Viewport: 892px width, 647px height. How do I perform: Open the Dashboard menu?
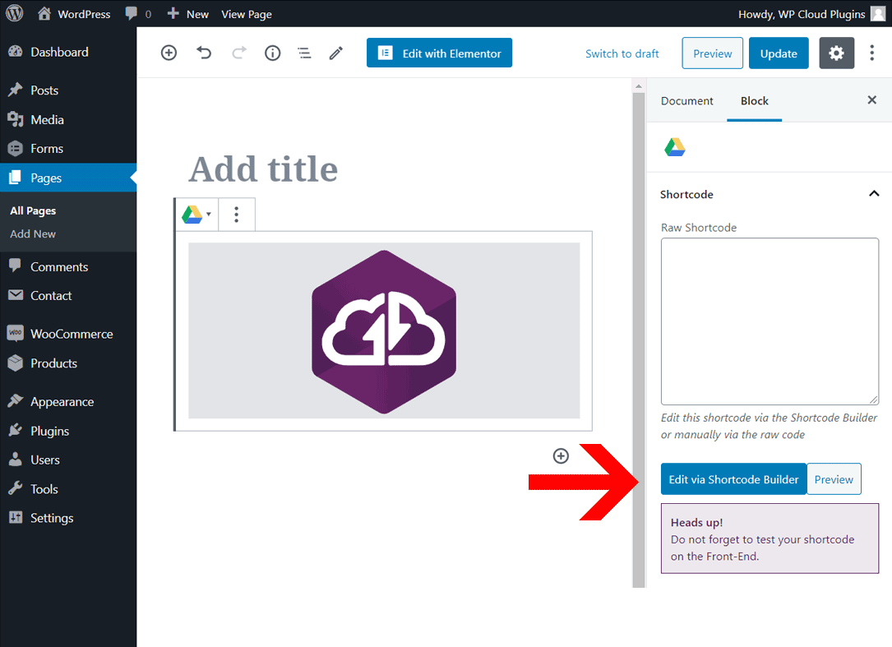coord(68,52)
